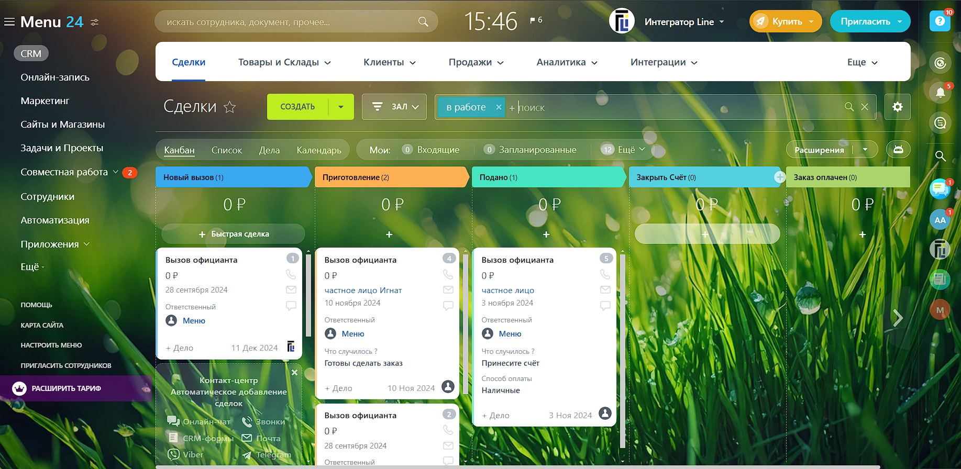Select the blue Новый вызов stage header
The image size is (961, 469).
234,177
